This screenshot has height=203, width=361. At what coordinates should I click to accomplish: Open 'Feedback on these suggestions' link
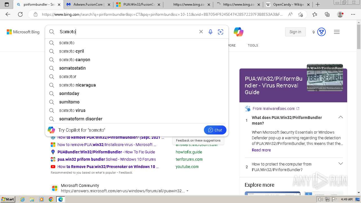(x=198, y=140)
